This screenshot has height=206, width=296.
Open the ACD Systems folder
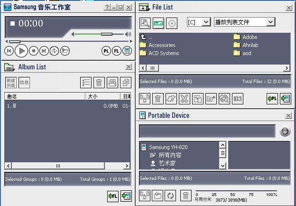pos(159,53)
